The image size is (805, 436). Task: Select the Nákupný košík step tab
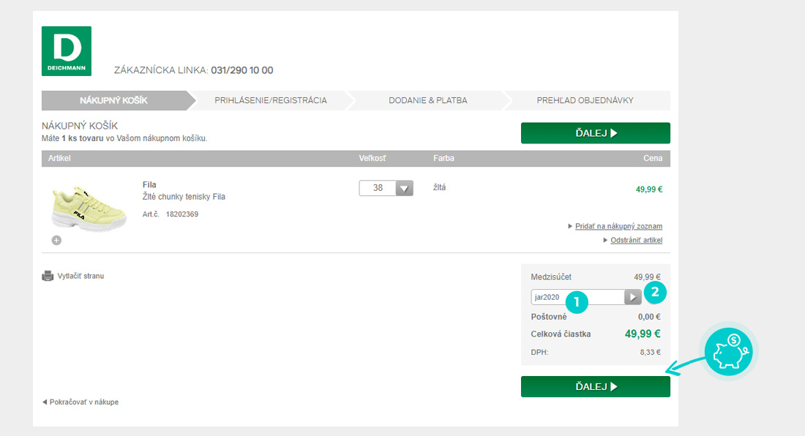113,100
